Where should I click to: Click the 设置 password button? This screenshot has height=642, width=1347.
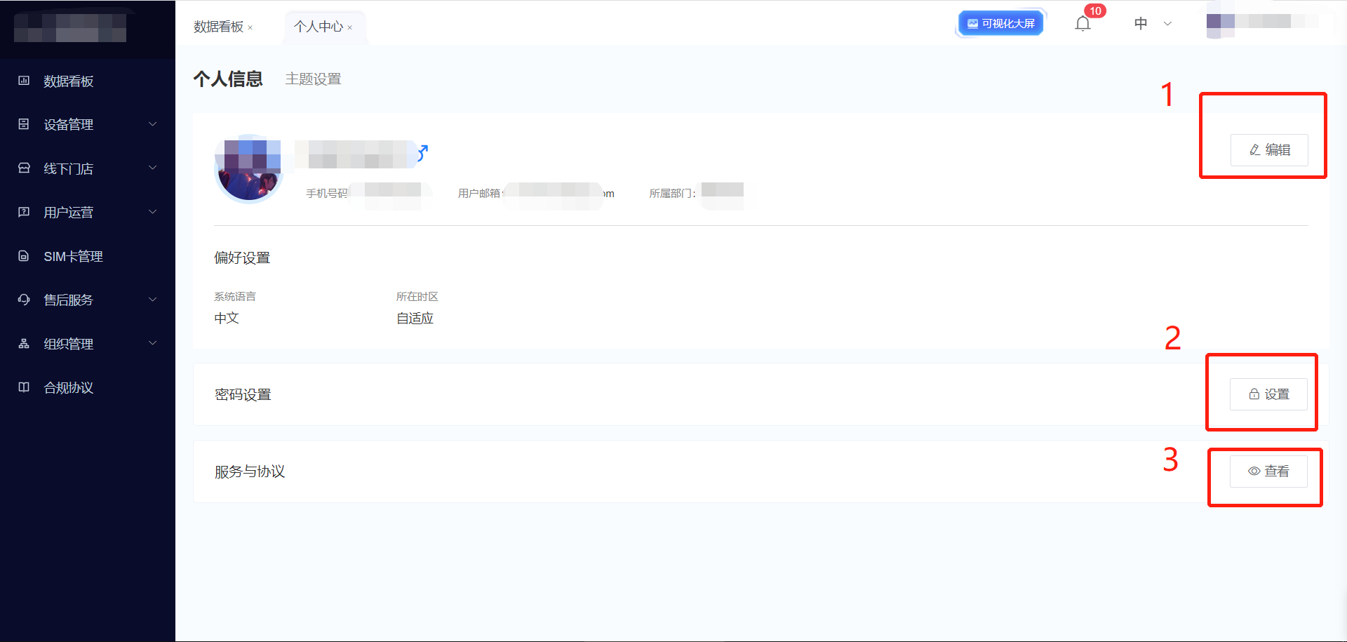click(1268, 394)
